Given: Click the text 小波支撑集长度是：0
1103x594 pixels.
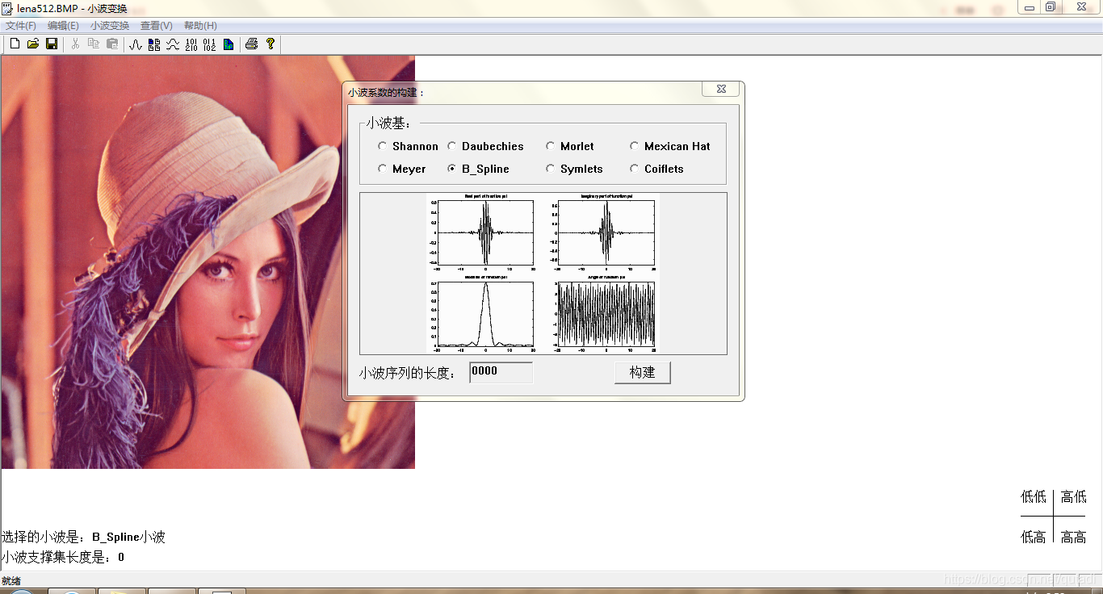Looking at the screenshot, I should coord(63,557).
